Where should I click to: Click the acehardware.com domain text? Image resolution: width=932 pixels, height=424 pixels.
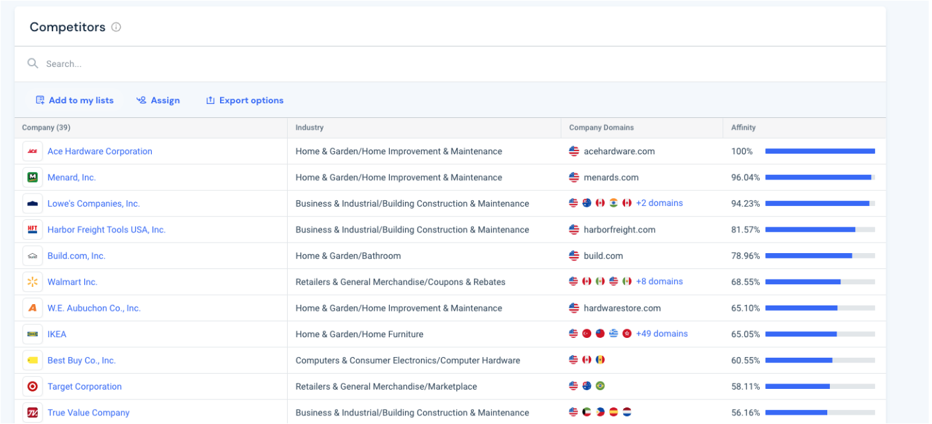tap(619, 151)
